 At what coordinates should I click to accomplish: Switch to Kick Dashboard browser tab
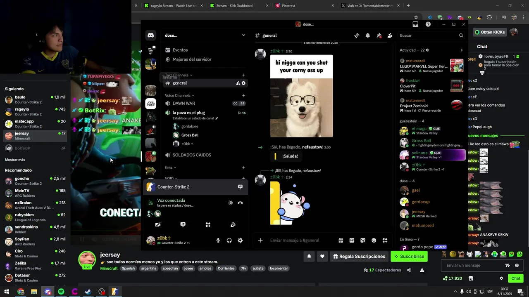pyautogui.click(x=239, y=6)
